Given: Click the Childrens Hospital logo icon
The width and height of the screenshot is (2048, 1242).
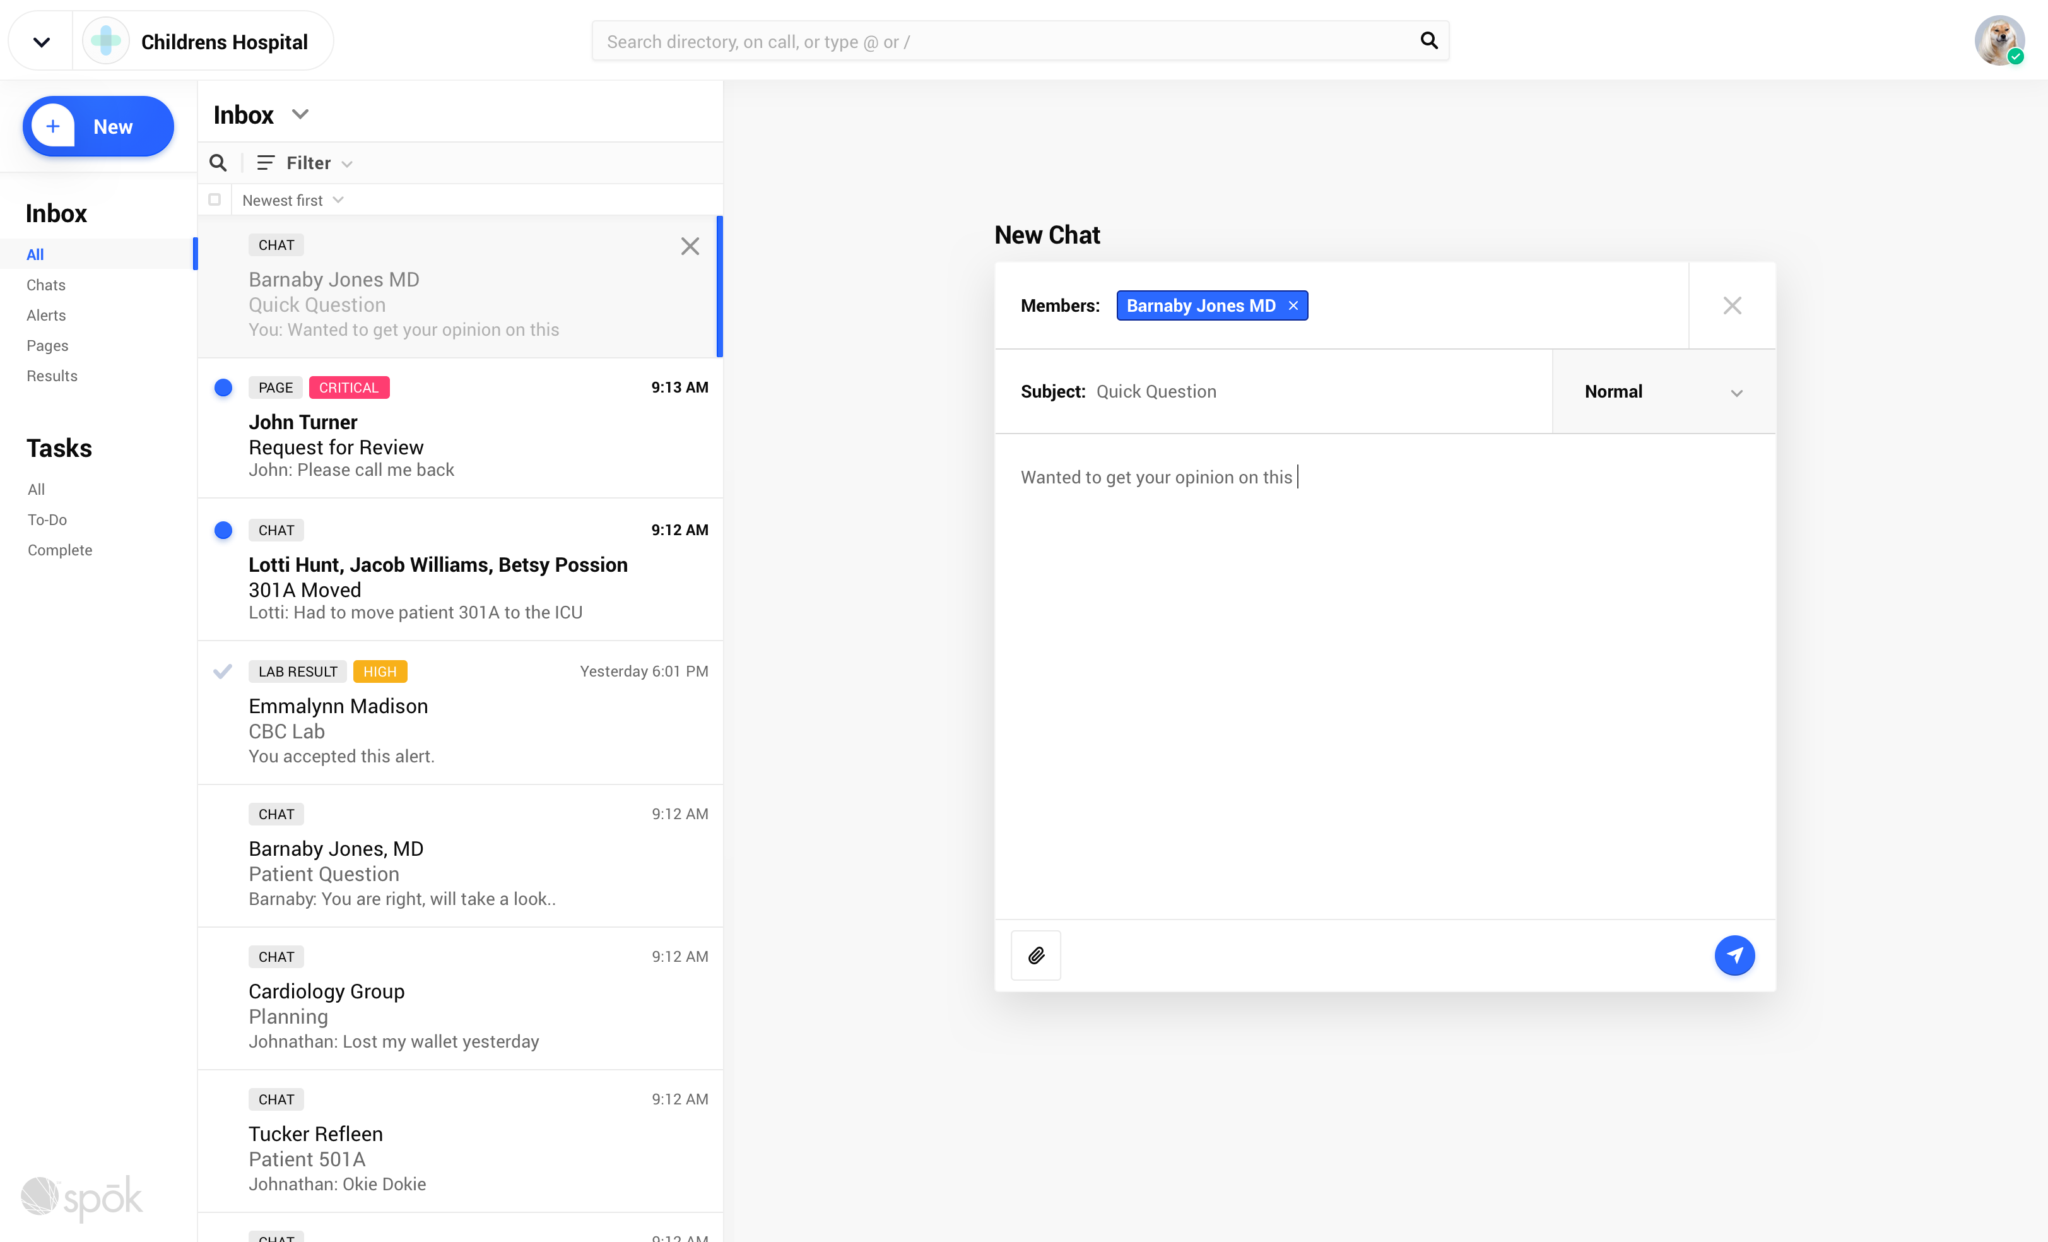Looking at the screenshot, I should pos(105,41).
